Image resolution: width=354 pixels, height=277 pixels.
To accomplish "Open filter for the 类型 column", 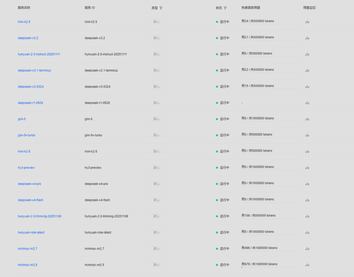I will [x=161, y=8].
